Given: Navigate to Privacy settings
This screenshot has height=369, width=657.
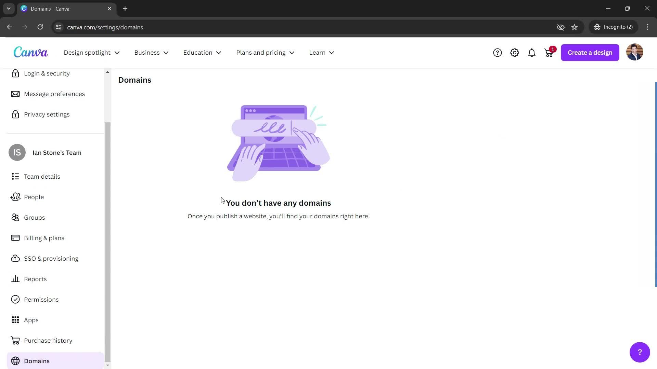Looking at the screenshot, I should 47,114.
